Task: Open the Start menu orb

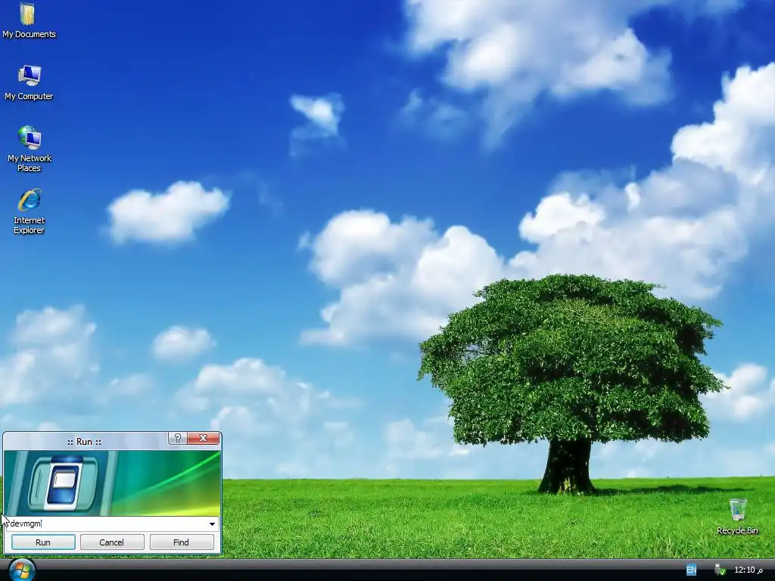Action: (22, 570)
